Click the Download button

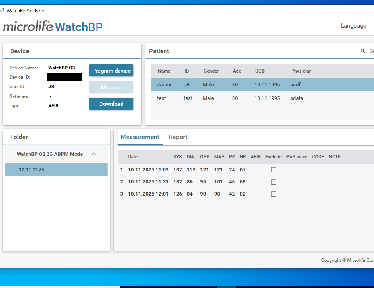[111, 104]
